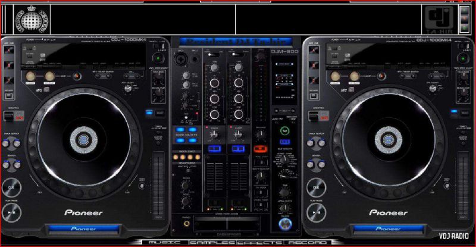Viewport: 476px width, 247px height.
Task: Toggle the blue vinyl mode button, left deck
Action: (149, 112)
